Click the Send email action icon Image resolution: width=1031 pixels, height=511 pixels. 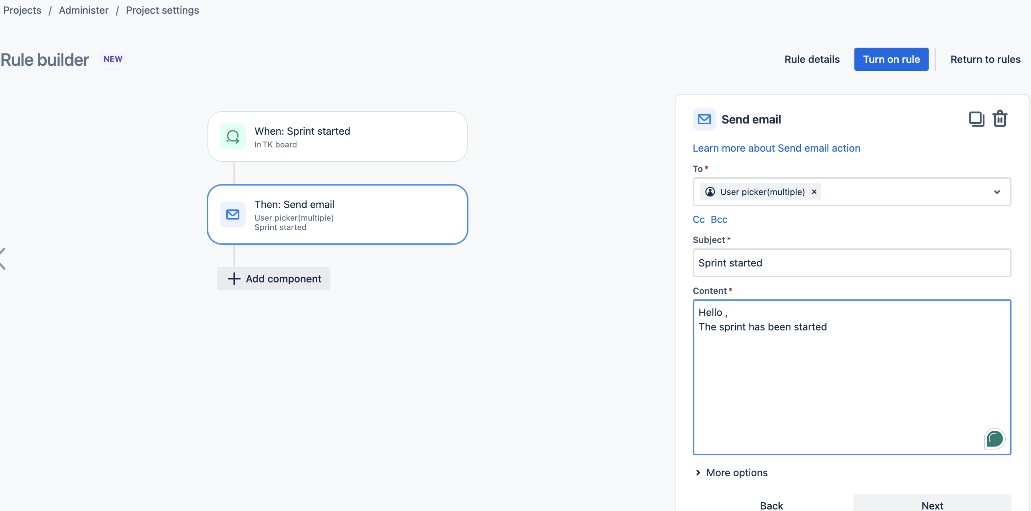[x=704, y=119]
